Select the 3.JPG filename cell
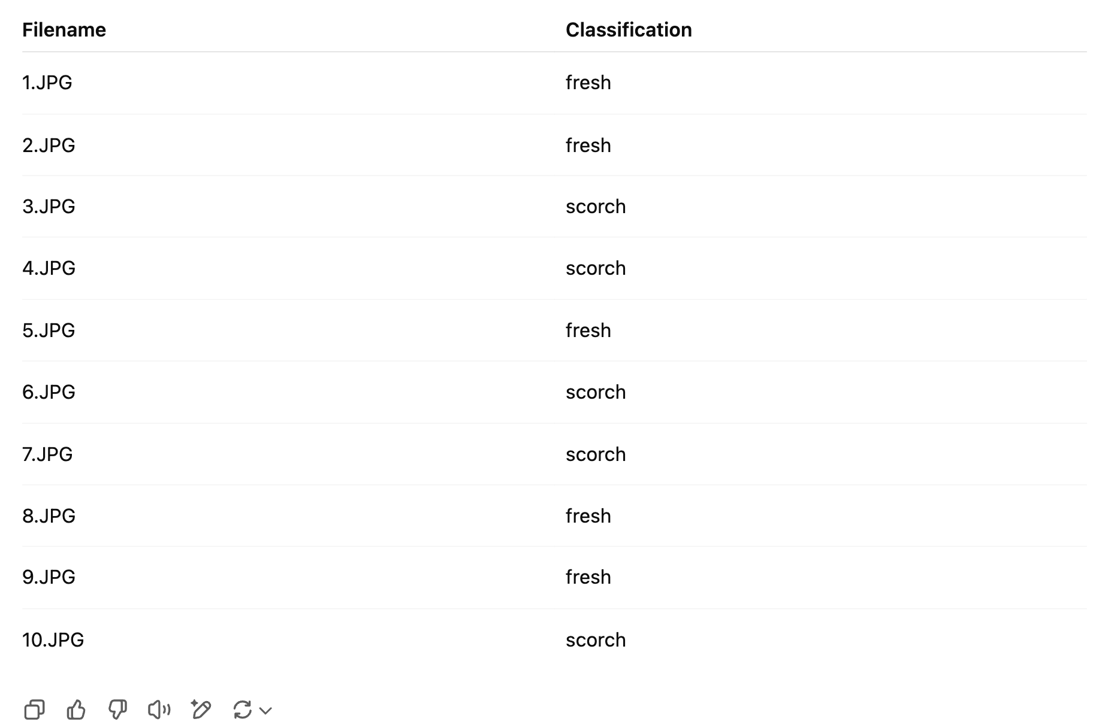Viewport: 1111px width, 728px height. [49, 207]
